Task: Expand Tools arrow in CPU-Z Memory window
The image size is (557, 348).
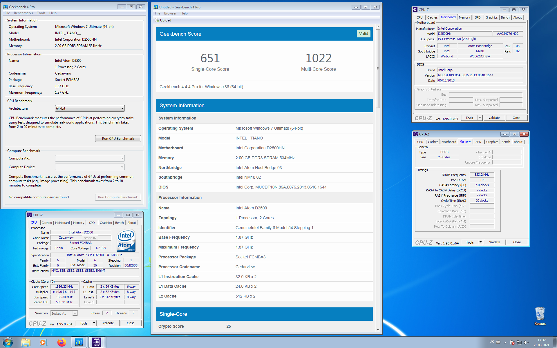Action: (x=481, y=242)
